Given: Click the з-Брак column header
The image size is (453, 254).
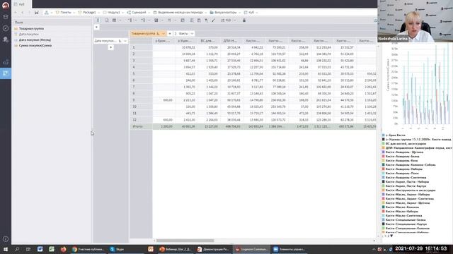Looking at the screenshot, I should [x=164, y=41].
